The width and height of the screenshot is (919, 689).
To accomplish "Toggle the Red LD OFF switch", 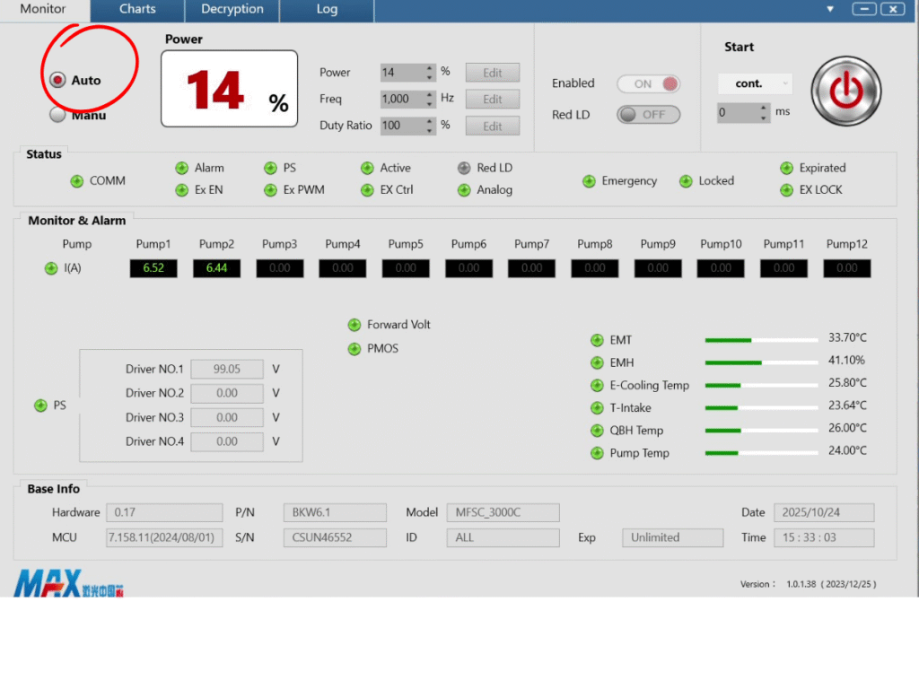I will pyautogui.click(x=648, y=115).
